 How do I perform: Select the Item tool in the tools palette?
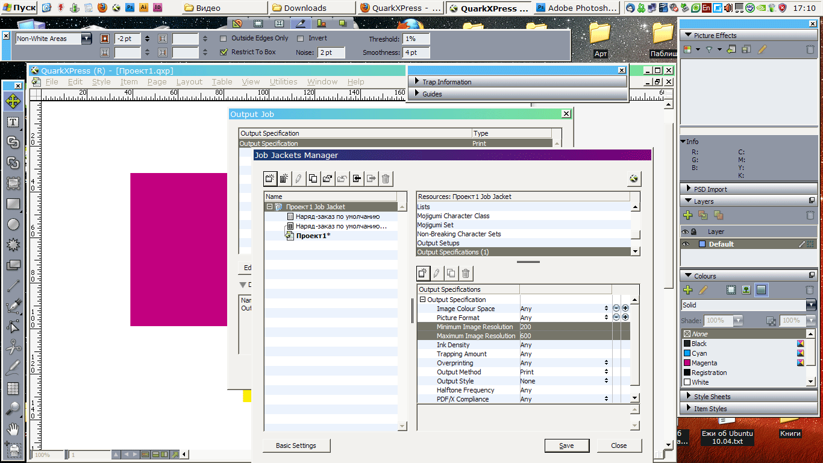click(13, 101)
